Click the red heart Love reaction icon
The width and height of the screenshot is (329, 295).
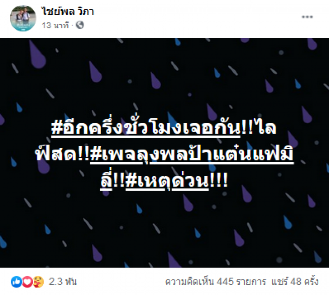pyautogui.click(x=27, y=281)
